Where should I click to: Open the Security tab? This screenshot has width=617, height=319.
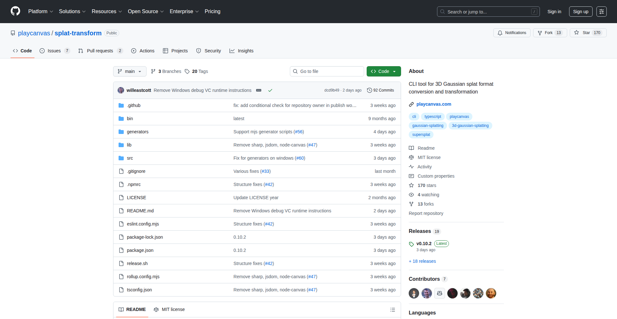(x=209, y=51)
